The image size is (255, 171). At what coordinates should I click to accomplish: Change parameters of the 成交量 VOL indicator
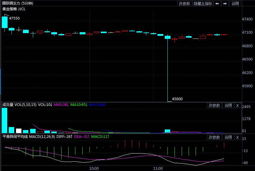(x=214, y=105)
